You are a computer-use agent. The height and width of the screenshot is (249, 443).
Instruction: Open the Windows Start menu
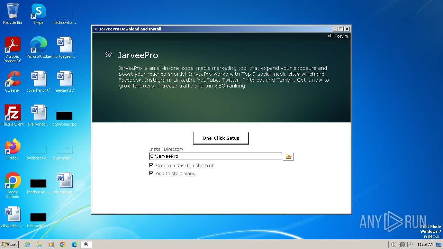[x=9, y=245]
